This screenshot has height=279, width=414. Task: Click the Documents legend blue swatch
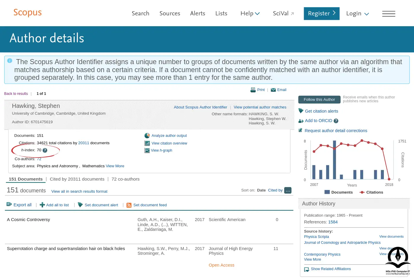coord(327,192)
